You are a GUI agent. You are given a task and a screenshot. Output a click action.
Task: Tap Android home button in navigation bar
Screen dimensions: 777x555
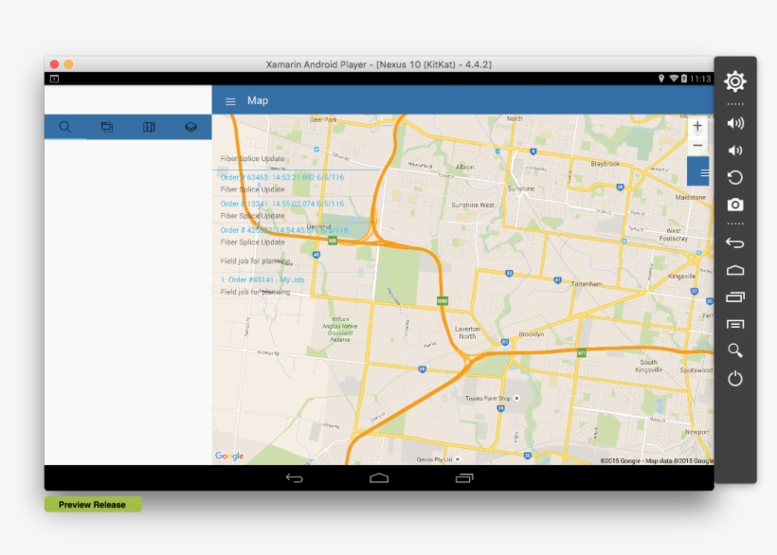coord(379,478)
